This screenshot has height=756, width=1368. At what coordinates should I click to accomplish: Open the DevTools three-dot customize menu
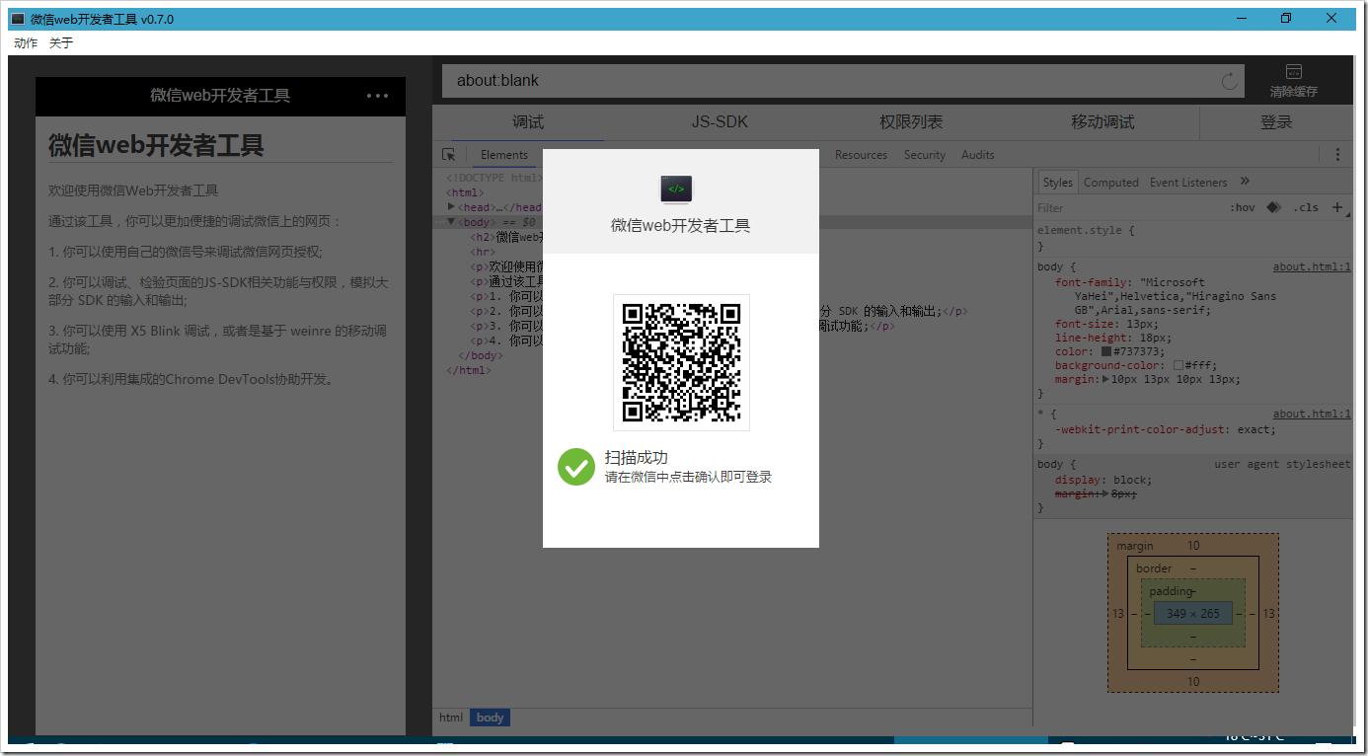tap(1337, 155)
